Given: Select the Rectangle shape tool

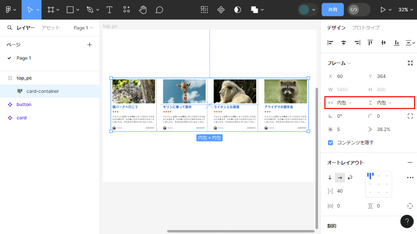Looking at the screenshot, I should tap(70, 10).
